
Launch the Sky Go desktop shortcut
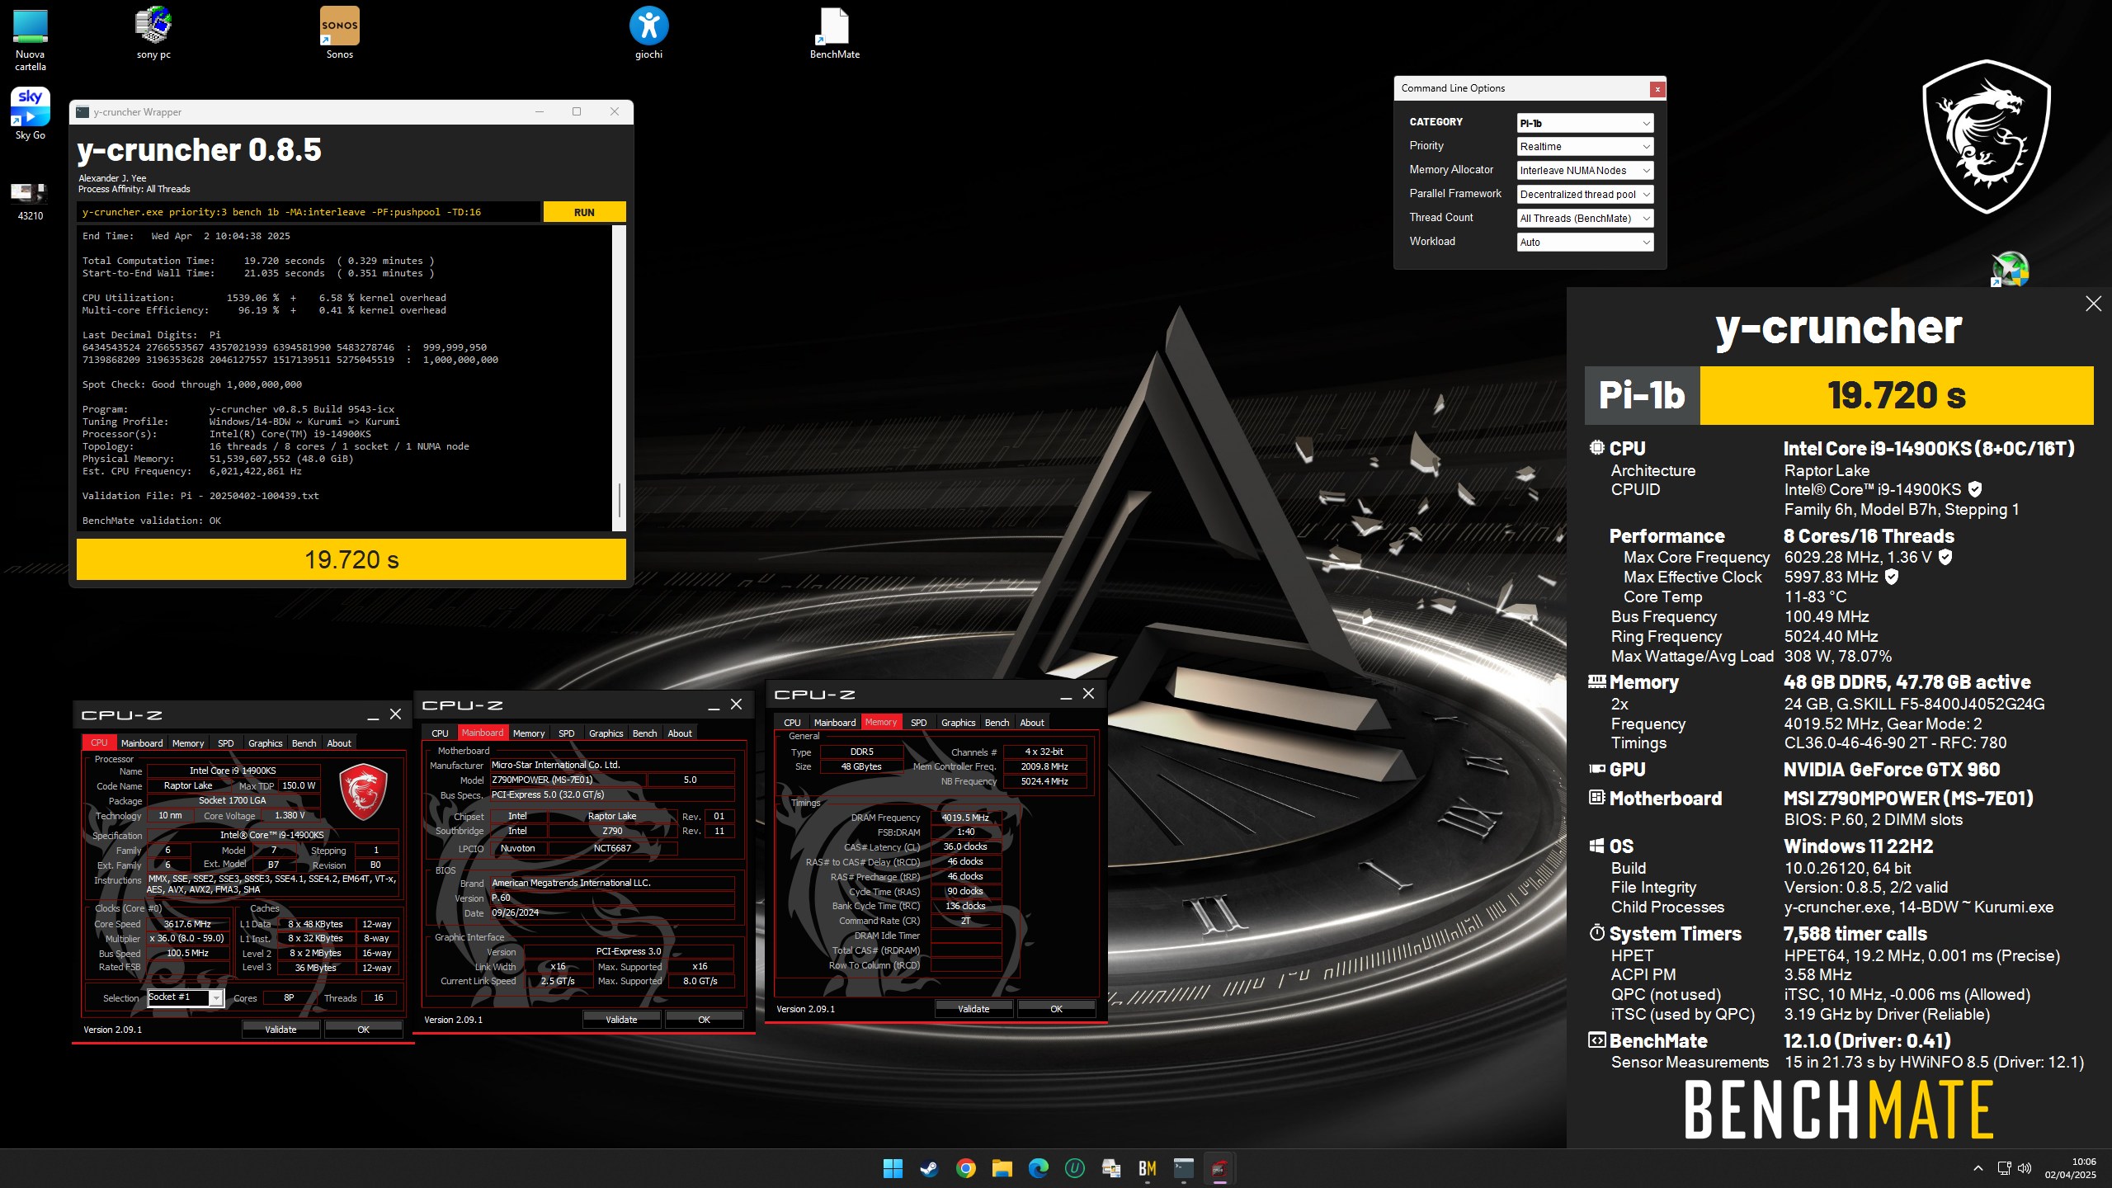[31, 114]
